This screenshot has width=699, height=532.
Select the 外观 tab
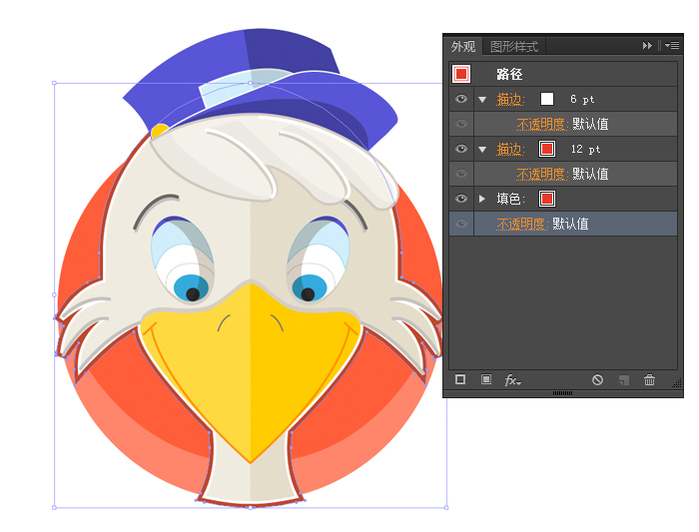pyautogui.click(x=463, y=47)
